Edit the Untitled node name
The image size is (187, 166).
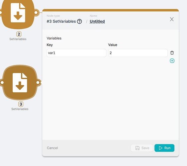[x=97, y=22]
